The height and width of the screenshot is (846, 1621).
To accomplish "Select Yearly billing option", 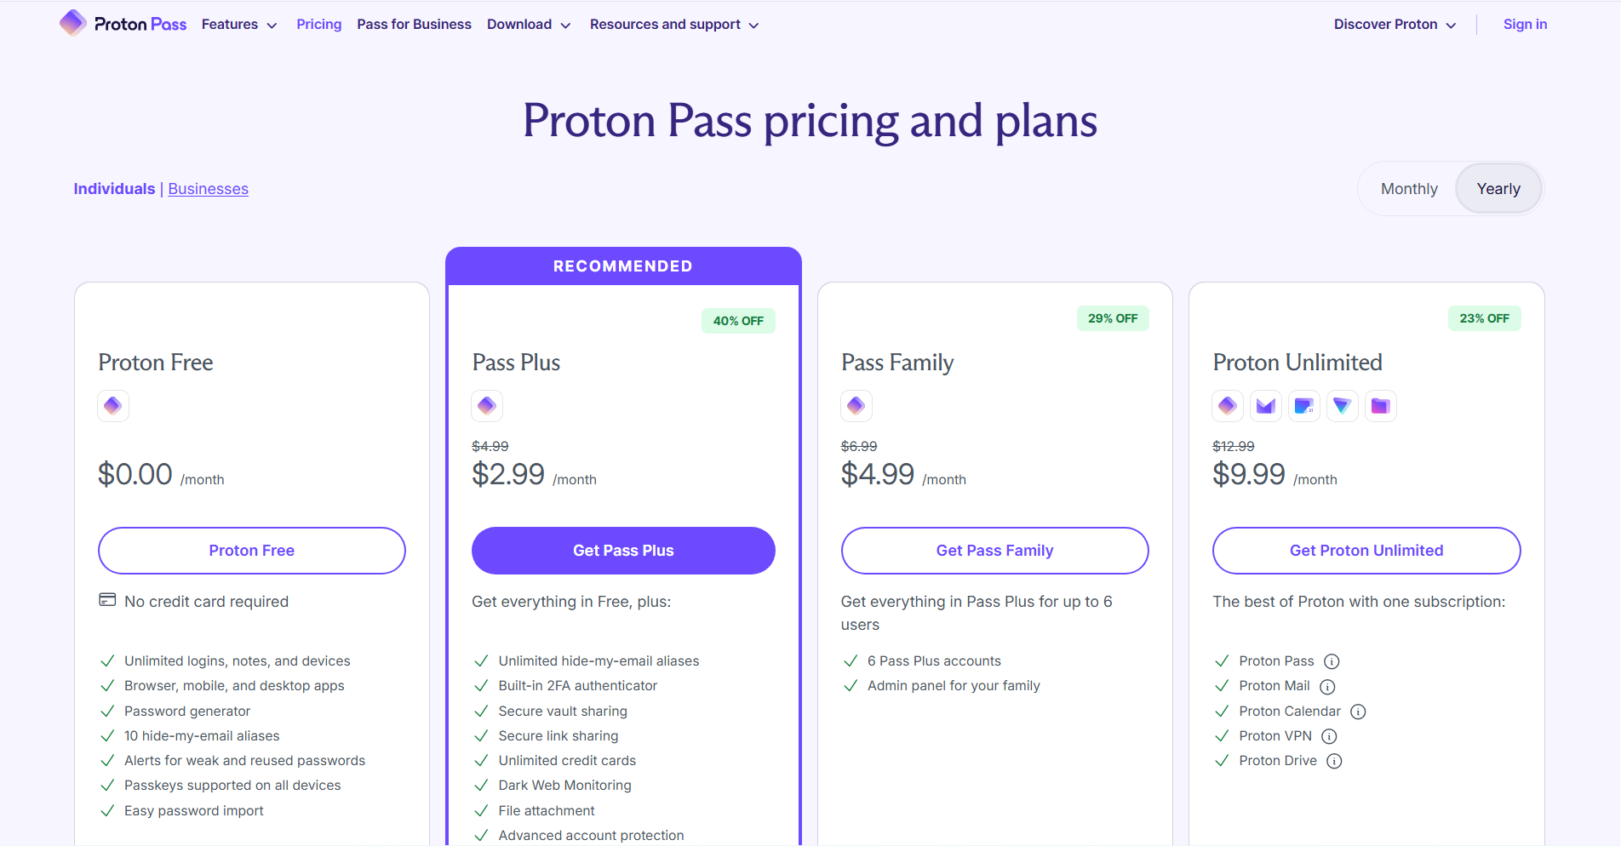I will coord(1498,188).
